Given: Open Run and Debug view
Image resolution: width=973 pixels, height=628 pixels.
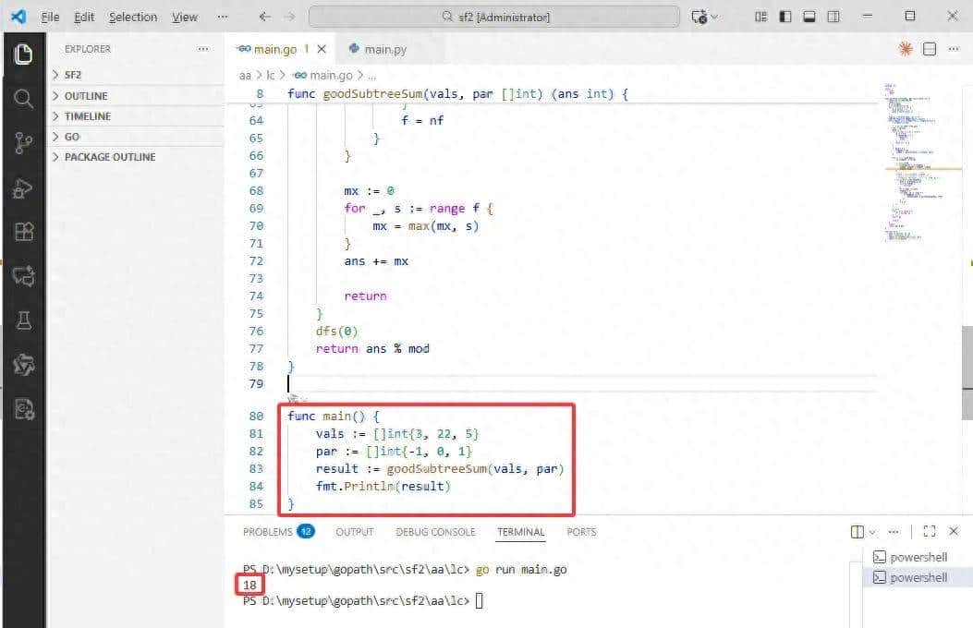Looking at the screenshot, I should click(x=23, y=187).
